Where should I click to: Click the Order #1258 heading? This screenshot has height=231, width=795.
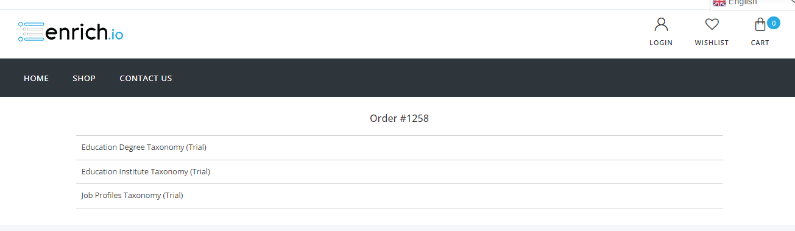pos(399,118)
